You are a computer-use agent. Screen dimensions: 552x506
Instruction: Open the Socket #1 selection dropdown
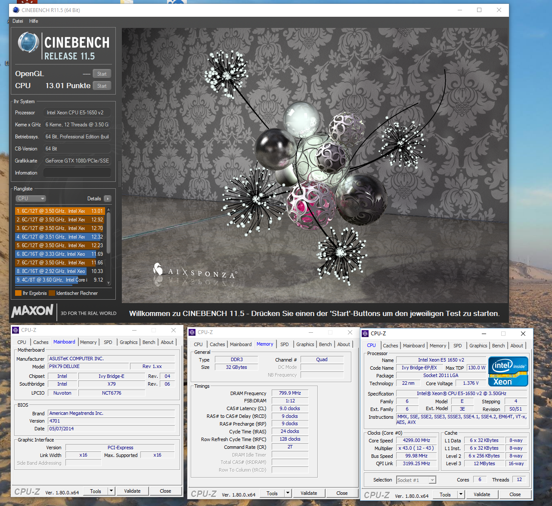click(x=416, y=480)
